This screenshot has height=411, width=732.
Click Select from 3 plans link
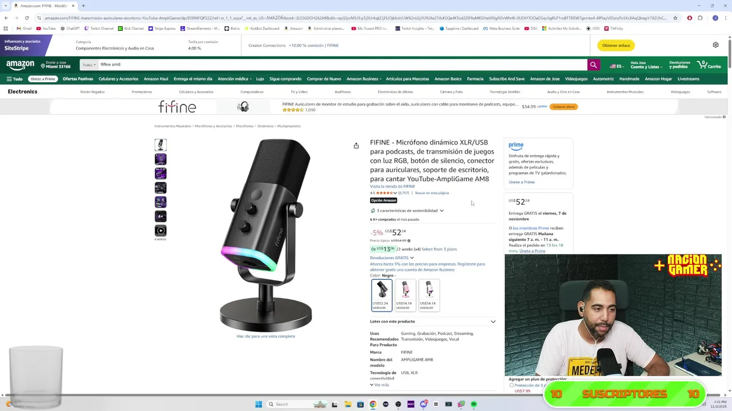coord(439,249)
